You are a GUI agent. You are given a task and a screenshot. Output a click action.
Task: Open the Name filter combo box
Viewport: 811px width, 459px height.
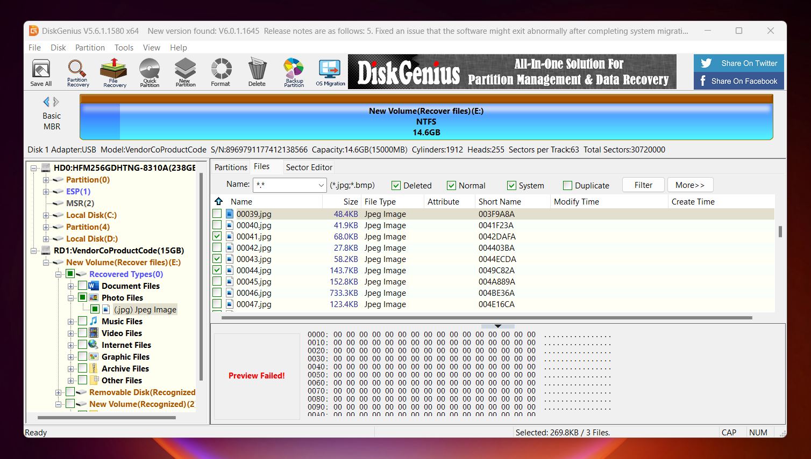pyautogui.click(x=290, y=185)
